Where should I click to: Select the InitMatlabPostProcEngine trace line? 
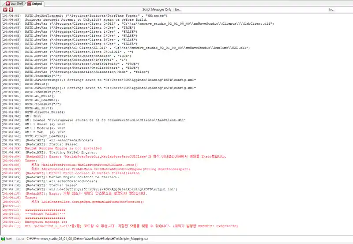point(96,169)
